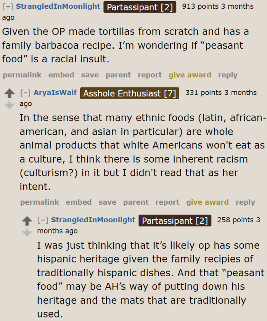Reply to the top comment
The width and height of the screenshot is (267, 321).
(x=228, y=75)
